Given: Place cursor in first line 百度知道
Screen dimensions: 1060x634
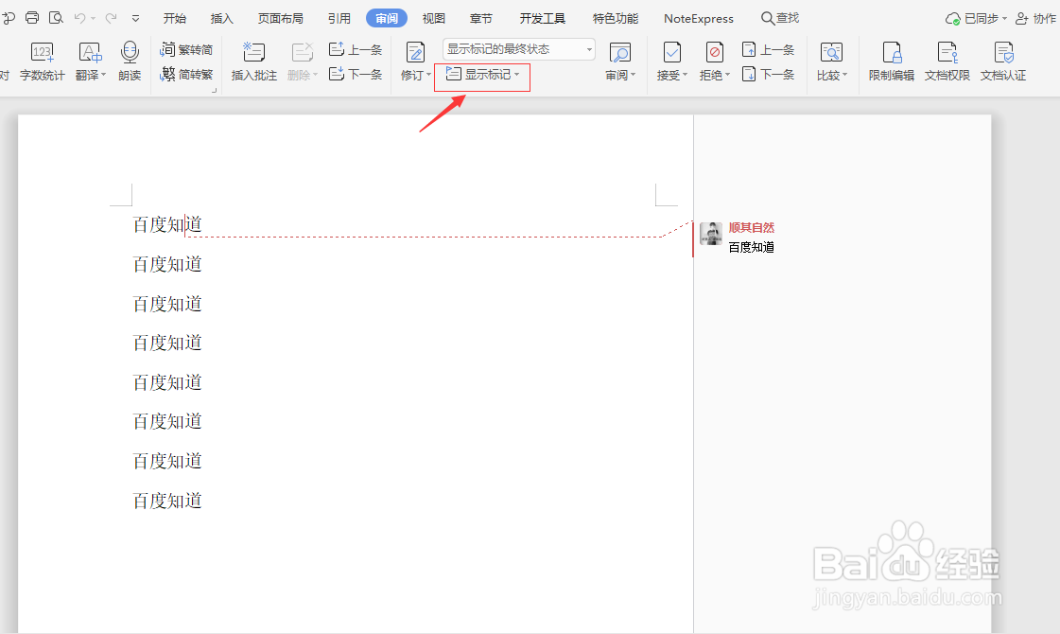Looking at the screenshot, I should pos(167,224).
